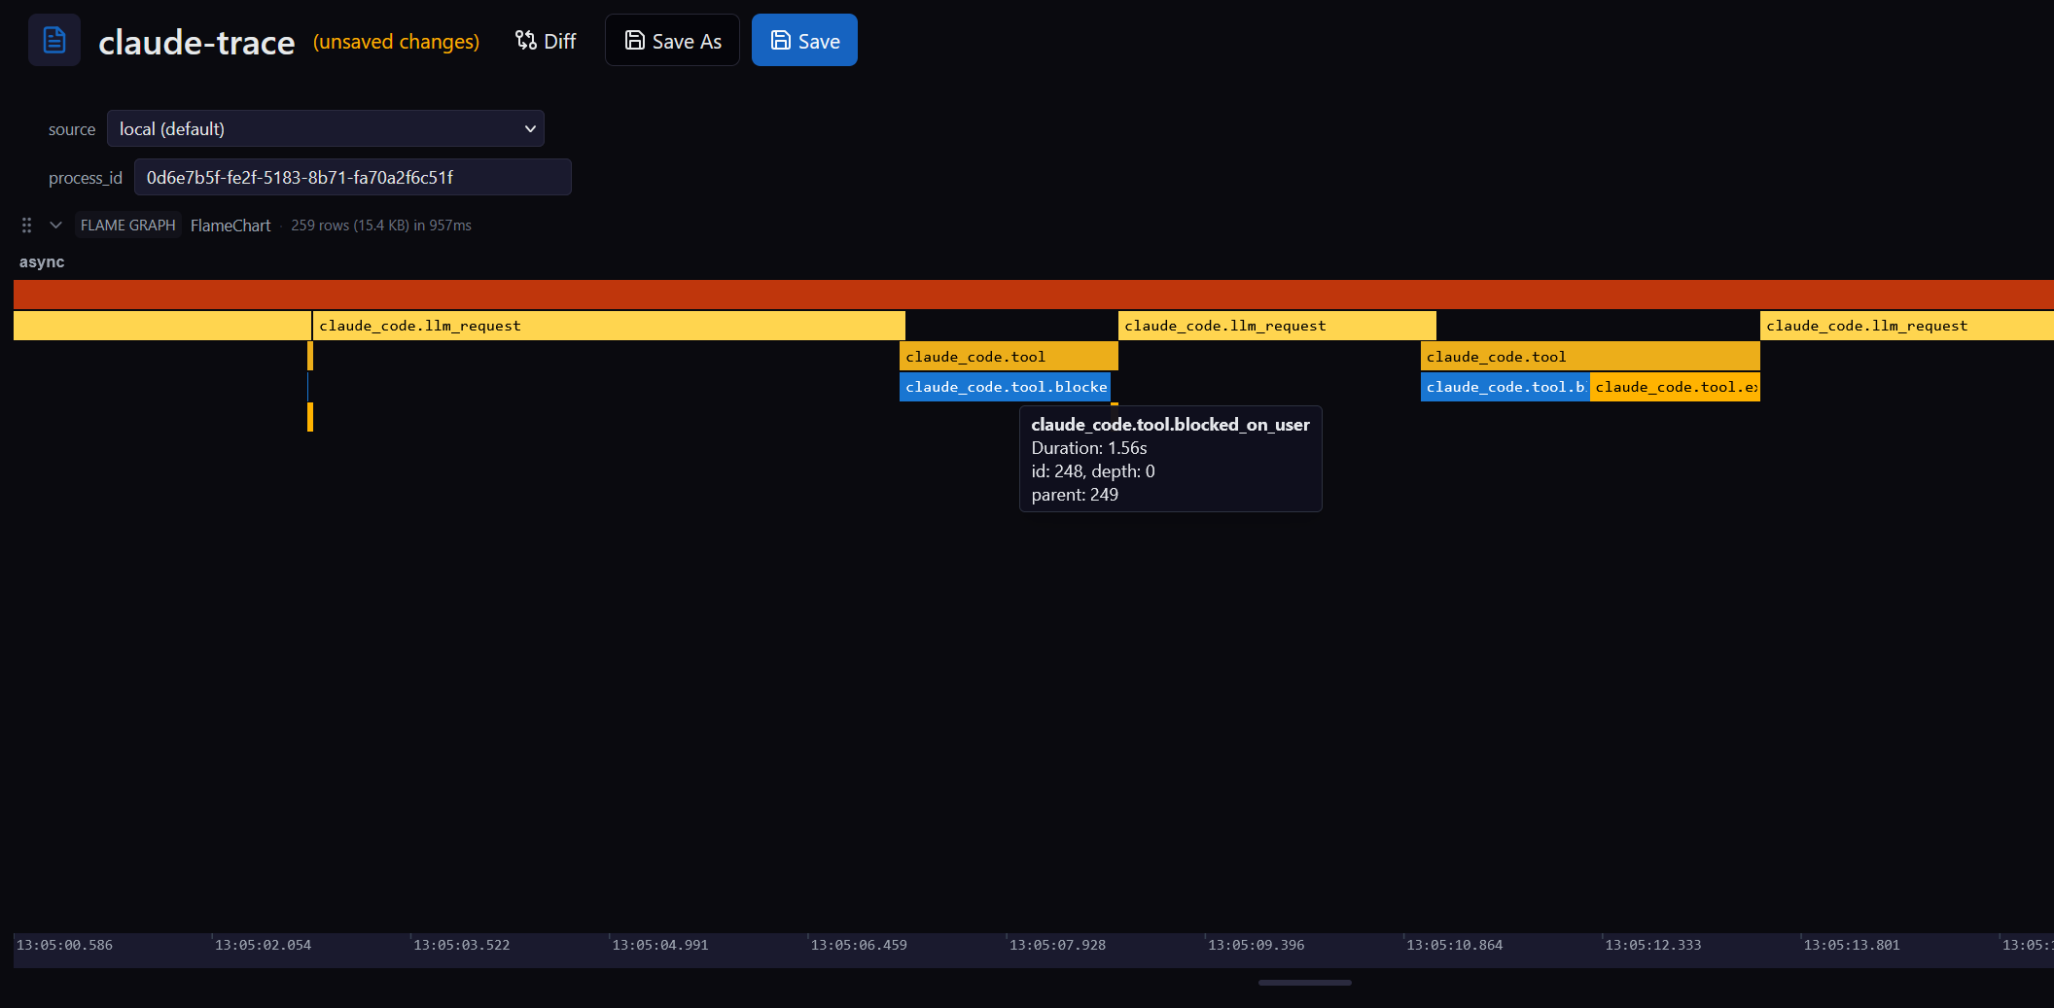The height and width of the screenshot is (1008, 2054).
Task: Click the claude-trace notebook title
Action: coord(196,42)
